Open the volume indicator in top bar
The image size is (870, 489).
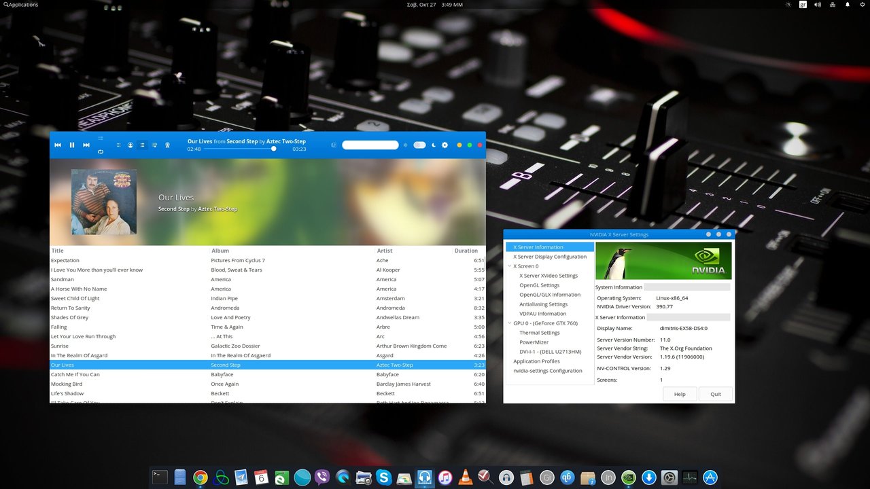818,5
